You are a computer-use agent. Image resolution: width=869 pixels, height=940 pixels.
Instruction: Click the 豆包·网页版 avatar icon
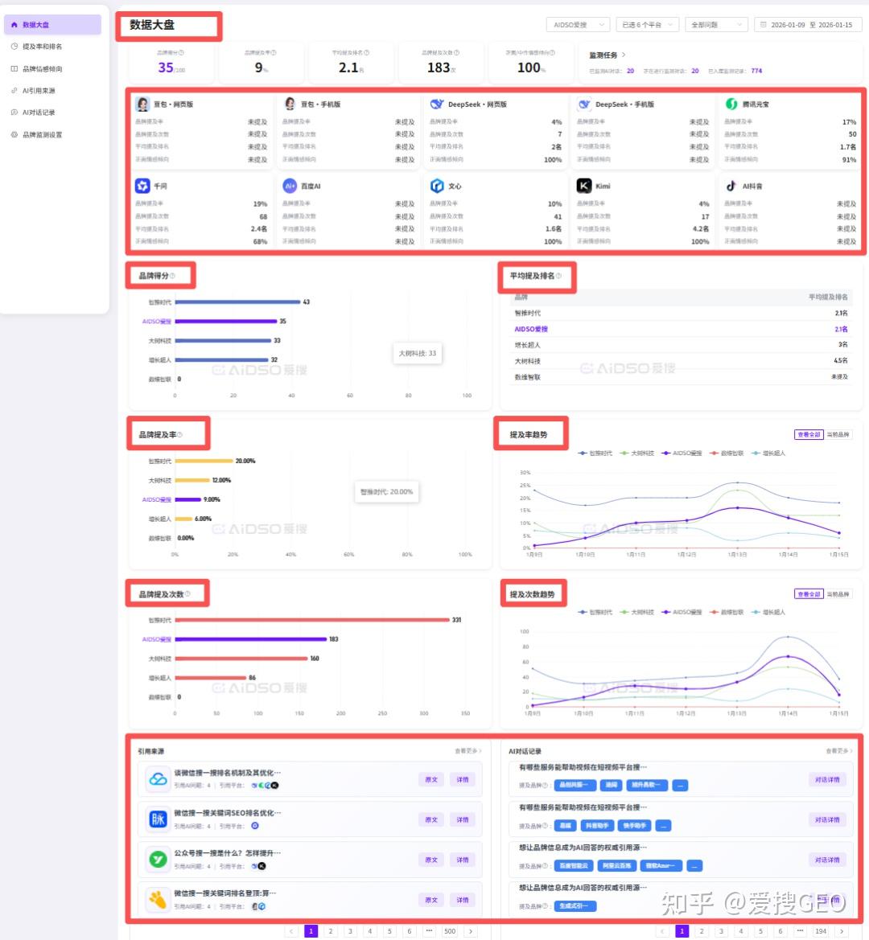tap(142, 104)
